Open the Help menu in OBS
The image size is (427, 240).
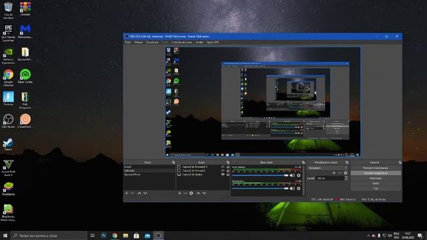213,42
